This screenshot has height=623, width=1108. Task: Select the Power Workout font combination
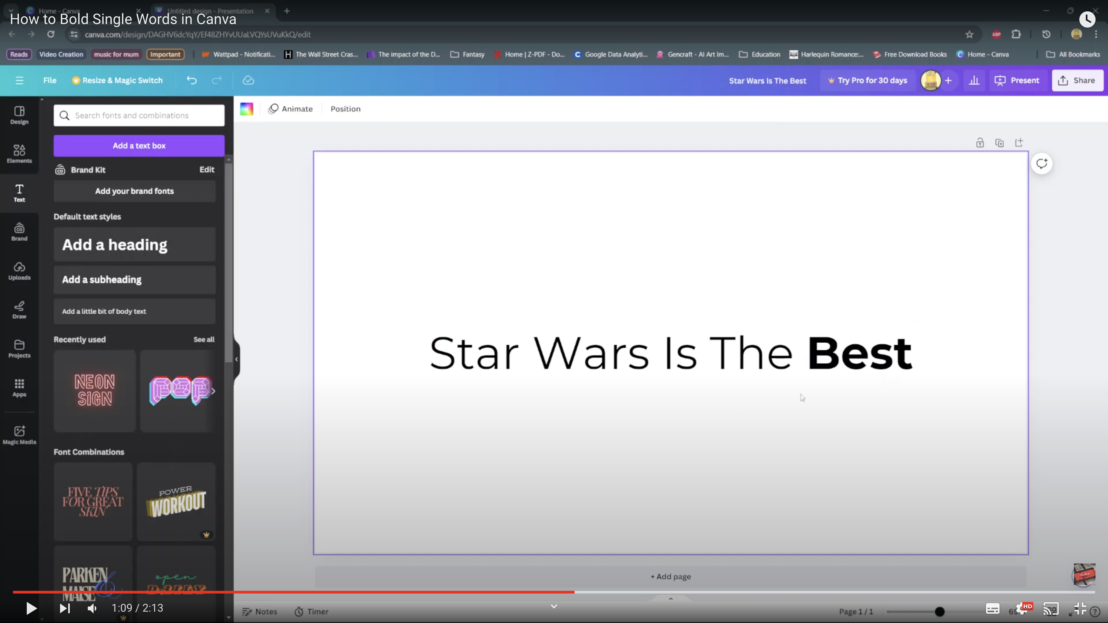coord(176,501)
